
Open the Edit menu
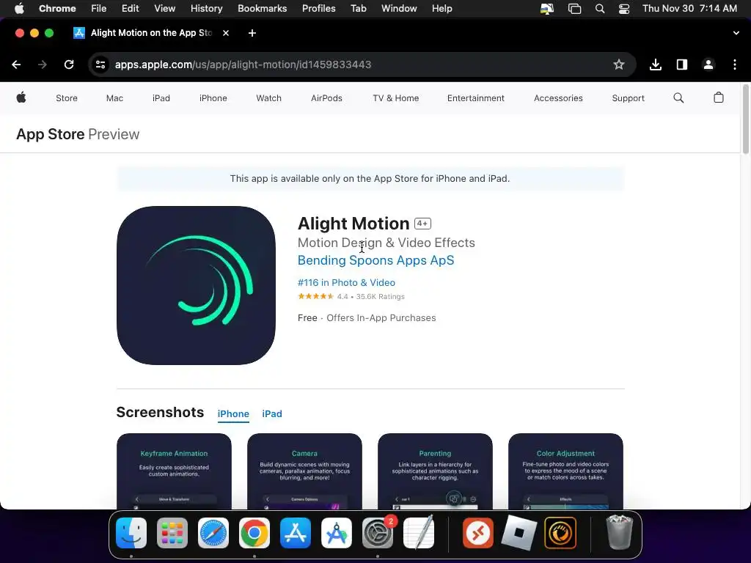point(131,9)
